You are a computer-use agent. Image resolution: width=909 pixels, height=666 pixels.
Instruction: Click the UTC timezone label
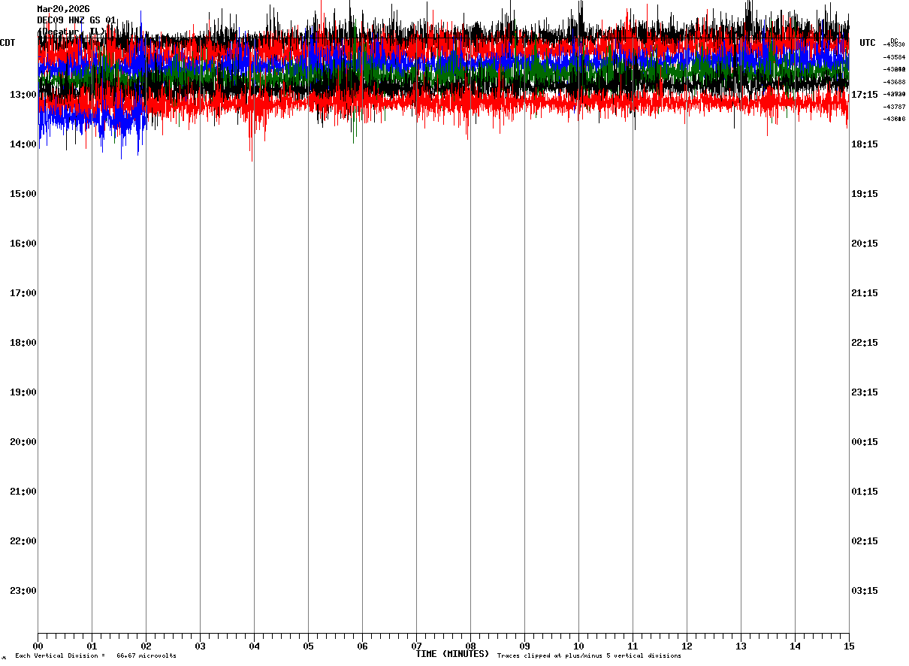pos(868,43)
